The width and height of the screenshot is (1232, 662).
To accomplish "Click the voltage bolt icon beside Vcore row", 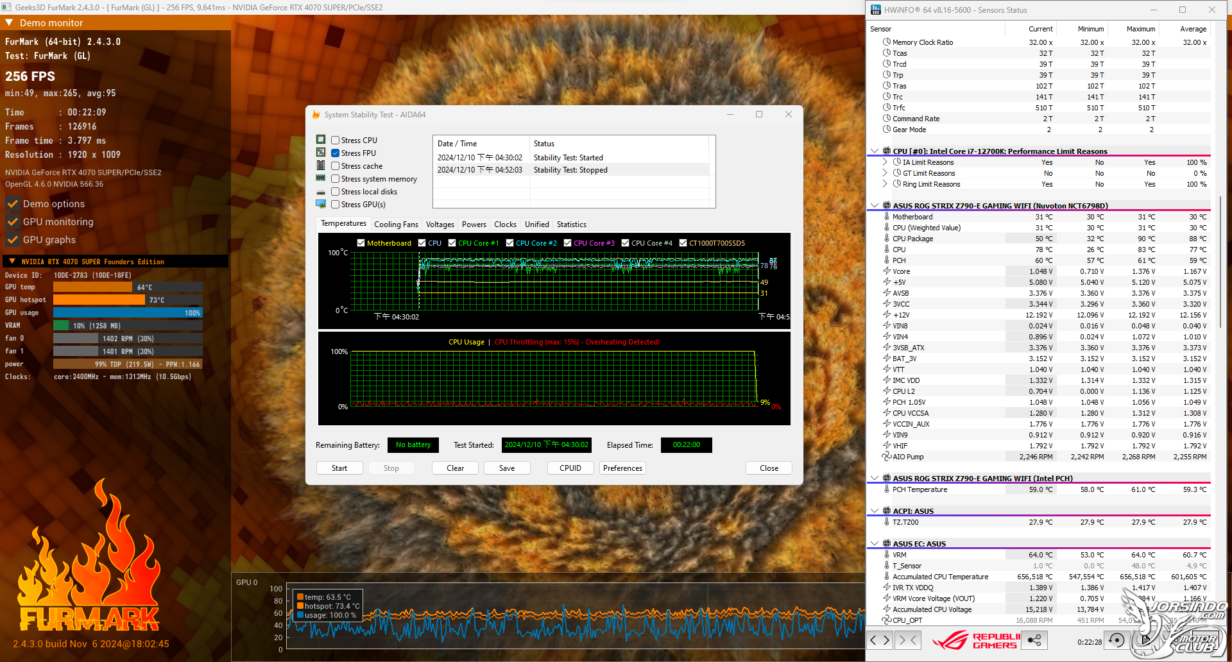I will click(887, 271).
